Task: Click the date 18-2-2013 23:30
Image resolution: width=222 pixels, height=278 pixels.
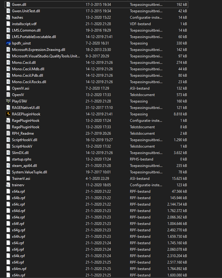Action: [98, 50]
